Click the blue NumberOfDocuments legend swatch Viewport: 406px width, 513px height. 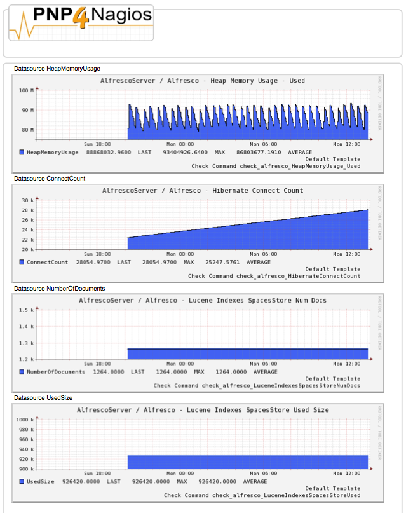coord(22,372)
